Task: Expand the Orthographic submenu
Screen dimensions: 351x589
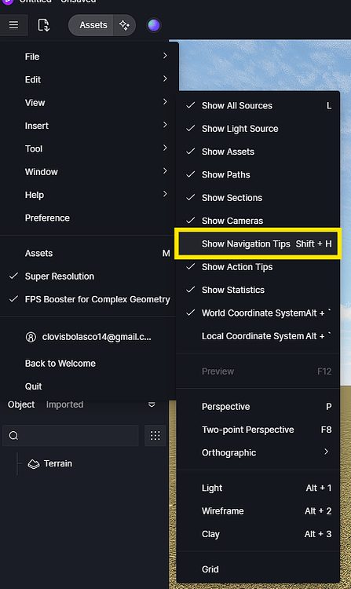Action: click(258, 452)
